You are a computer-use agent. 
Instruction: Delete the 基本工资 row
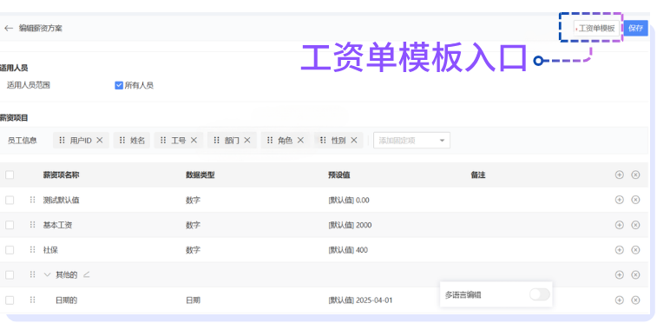[x=635, y=225]
